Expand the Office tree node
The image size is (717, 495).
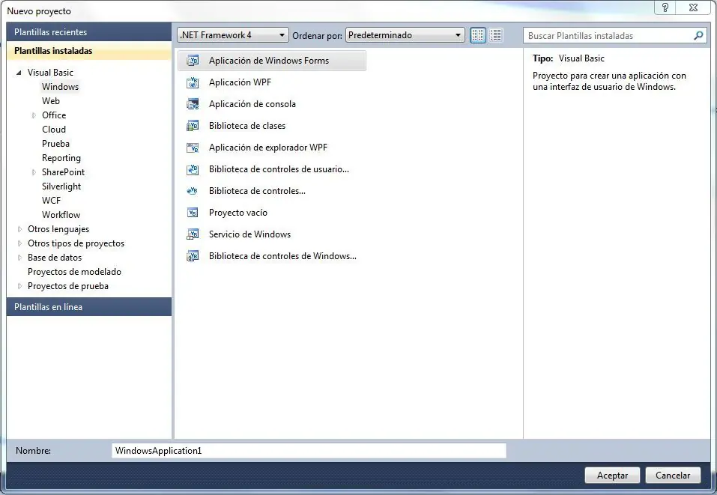pyautogui.click(x=34, y=115)
